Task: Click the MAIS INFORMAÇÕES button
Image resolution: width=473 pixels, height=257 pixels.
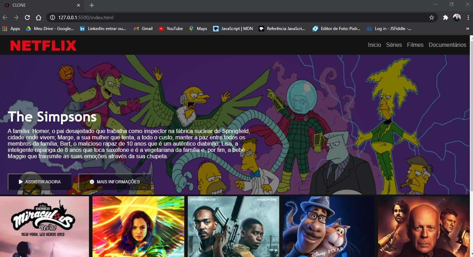Action: (115, 182)
